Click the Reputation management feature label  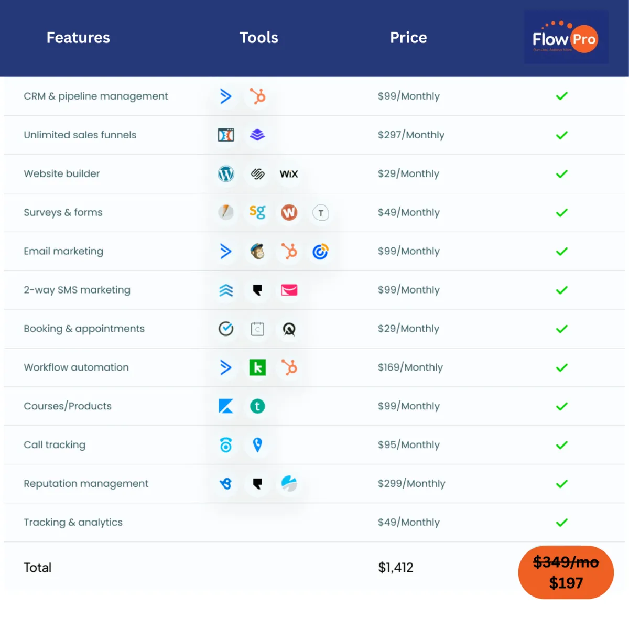(86, 484)
